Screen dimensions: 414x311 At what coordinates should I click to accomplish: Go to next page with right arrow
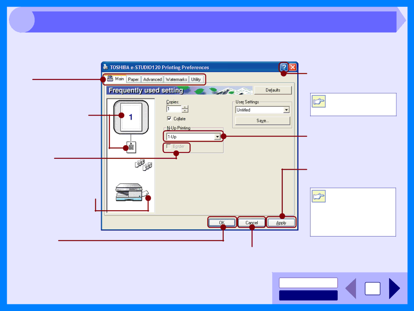pyautogui.click(x=394, y=288)
